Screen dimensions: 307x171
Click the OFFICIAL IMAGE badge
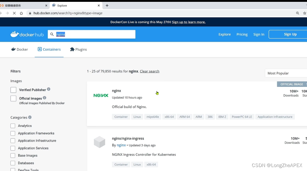292,84
